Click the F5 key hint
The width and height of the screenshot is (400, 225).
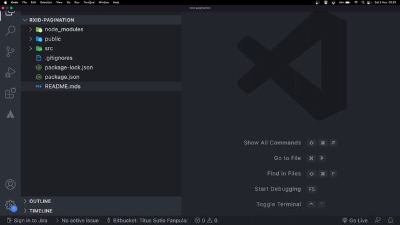312,189
